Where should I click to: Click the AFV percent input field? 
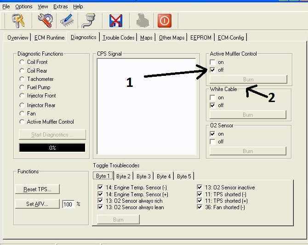[x=68, y=205]
